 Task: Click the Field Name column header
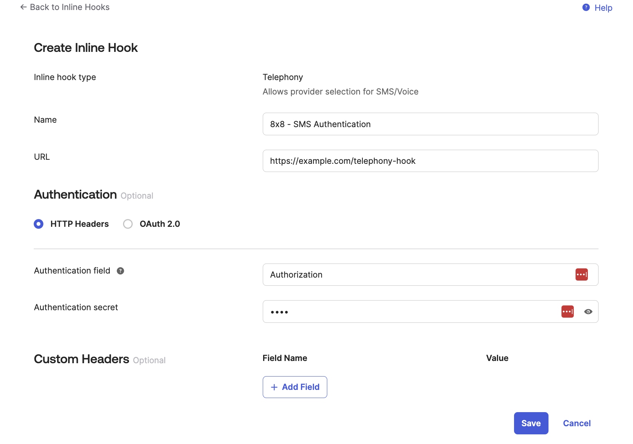point(285,358)
